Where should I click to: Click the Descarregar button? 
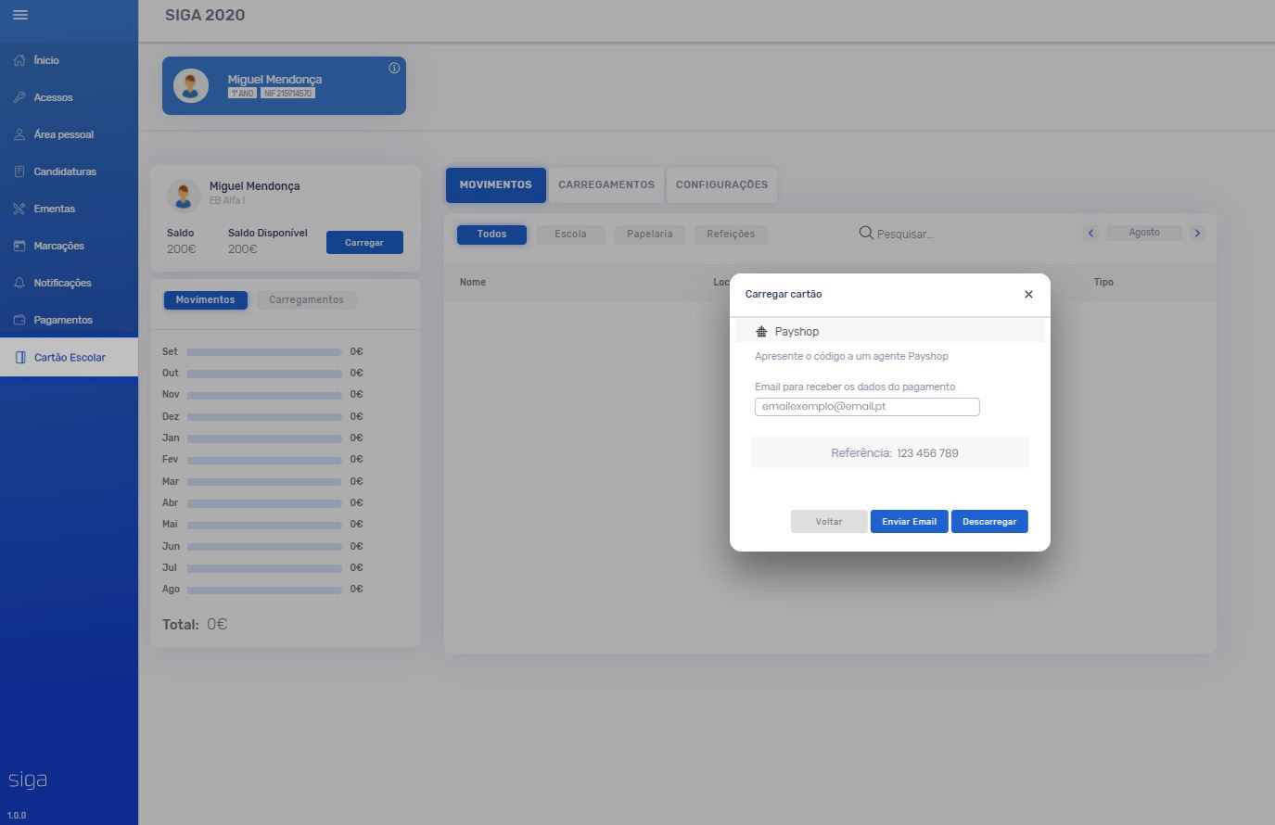pyautogui.click(x=989, y=522)
